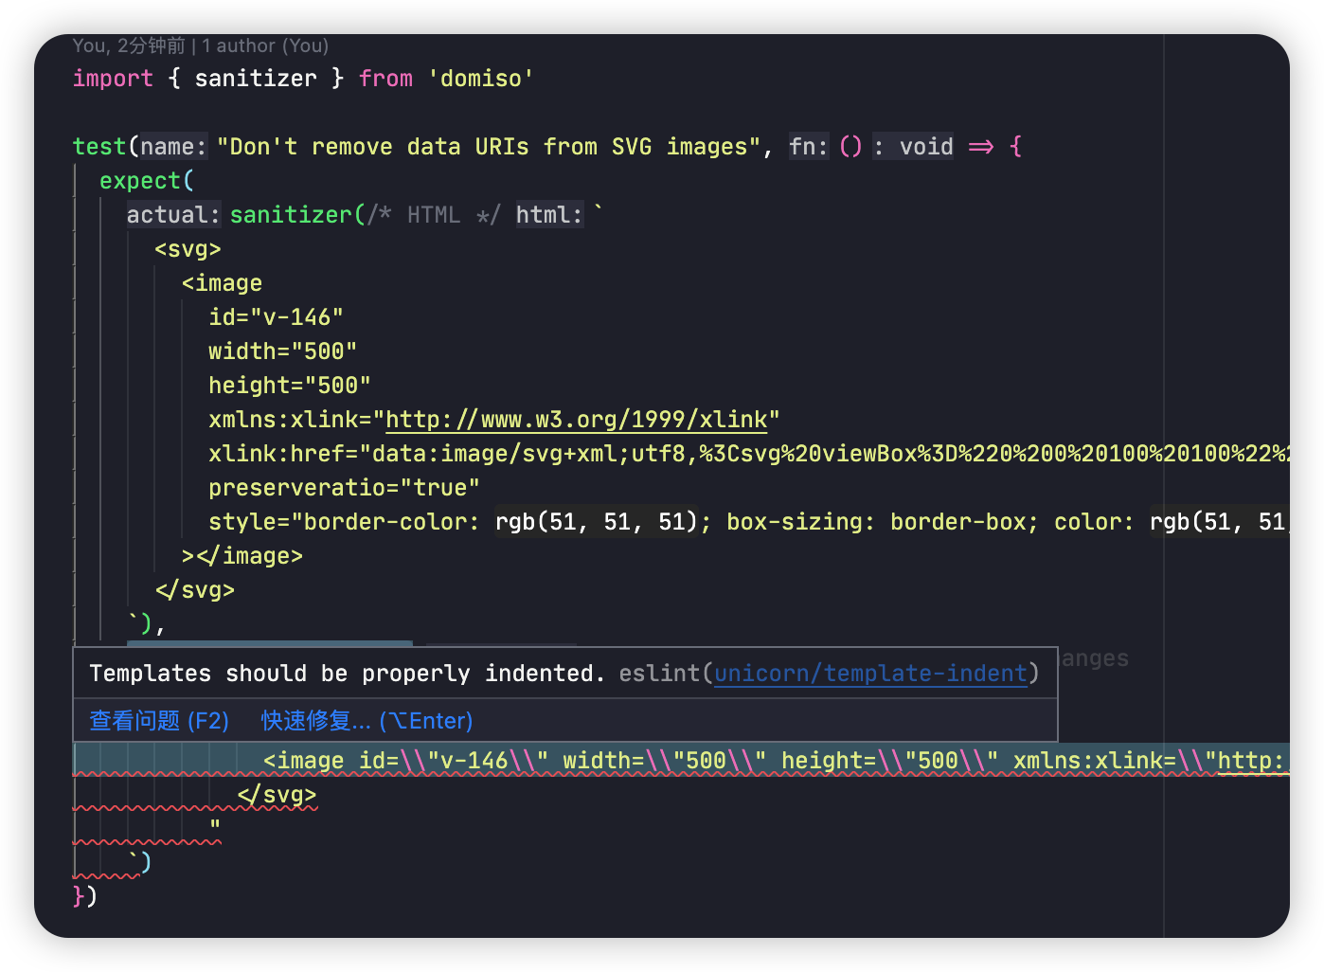Click 快速修复... (⌥Enter) to apply quick fix

(x=366, y=721)
